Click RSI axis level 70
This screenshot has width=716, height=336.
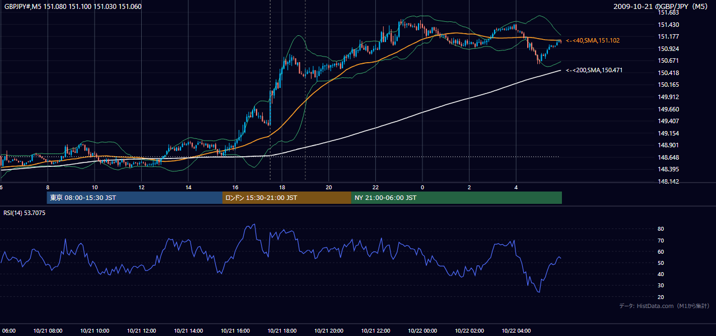tap(661, 240)
